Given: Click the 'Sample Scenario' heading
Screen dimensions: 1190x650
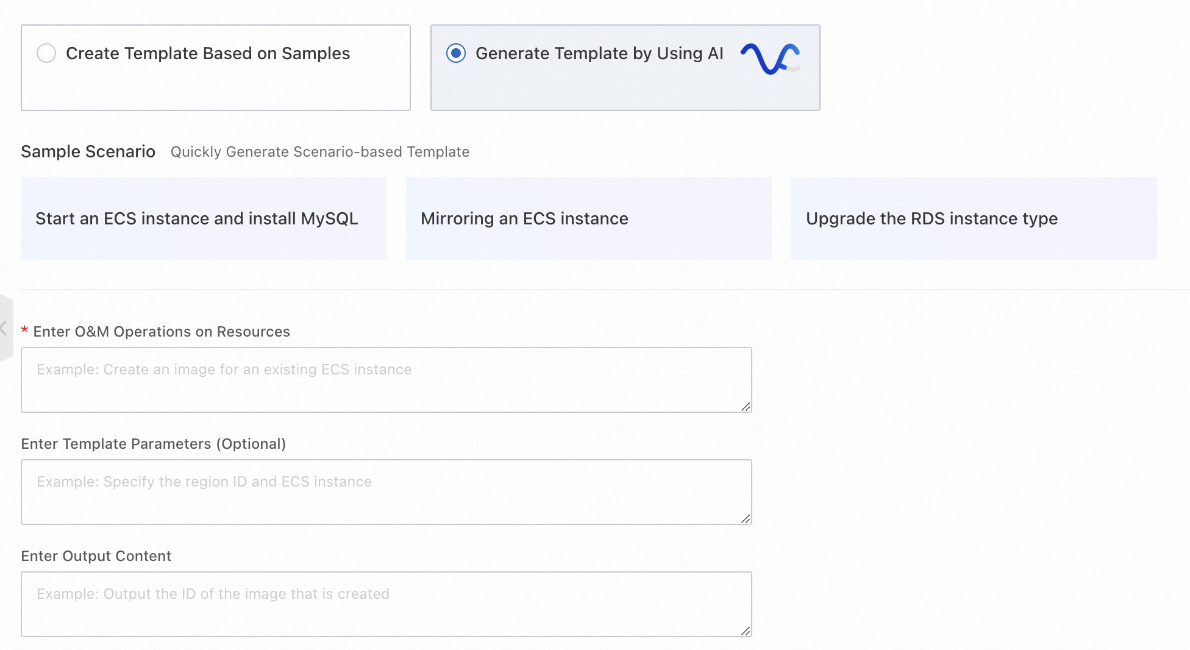Looking at the screenshot, I should pyautogui.click(x=88, y=151).
